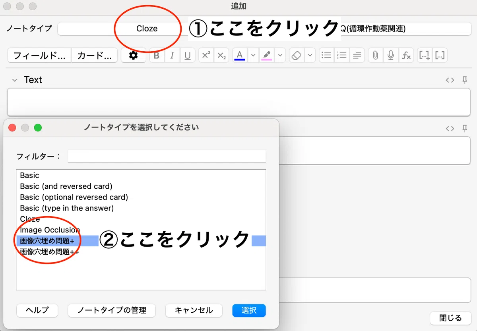The height and width of the screenshot is (331, 477).
Task: Toggle HTML editor for second field
Action: tap(450, 128)
